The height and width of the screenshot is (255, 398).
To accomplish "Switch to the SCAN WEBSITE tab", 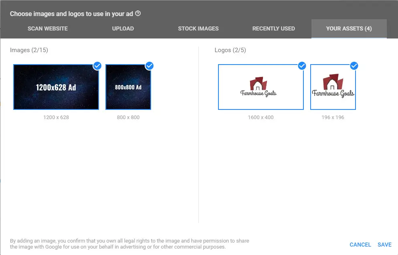I will click(x=47, y=28).
